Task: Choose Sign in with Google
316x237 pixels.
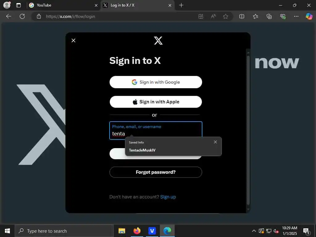Action: 156,82
